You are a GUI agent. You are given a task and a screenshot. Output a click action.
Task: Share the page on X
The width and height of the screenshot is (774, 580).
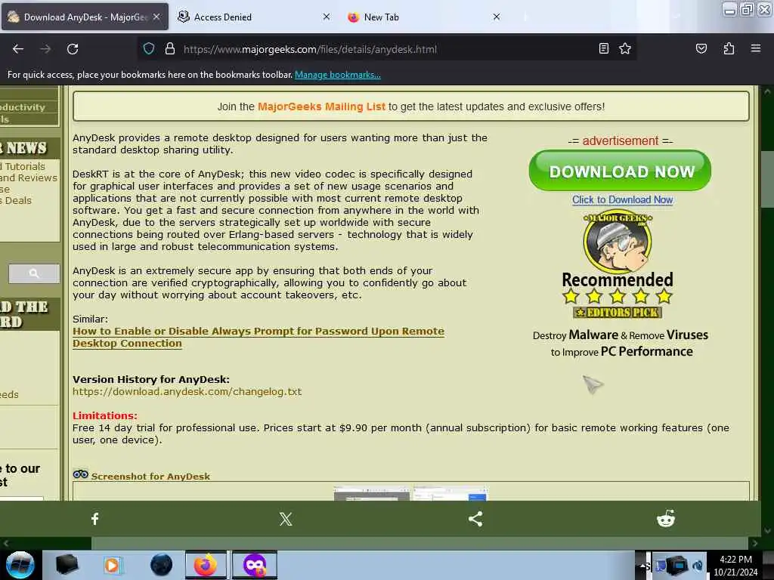coord(285,518)
